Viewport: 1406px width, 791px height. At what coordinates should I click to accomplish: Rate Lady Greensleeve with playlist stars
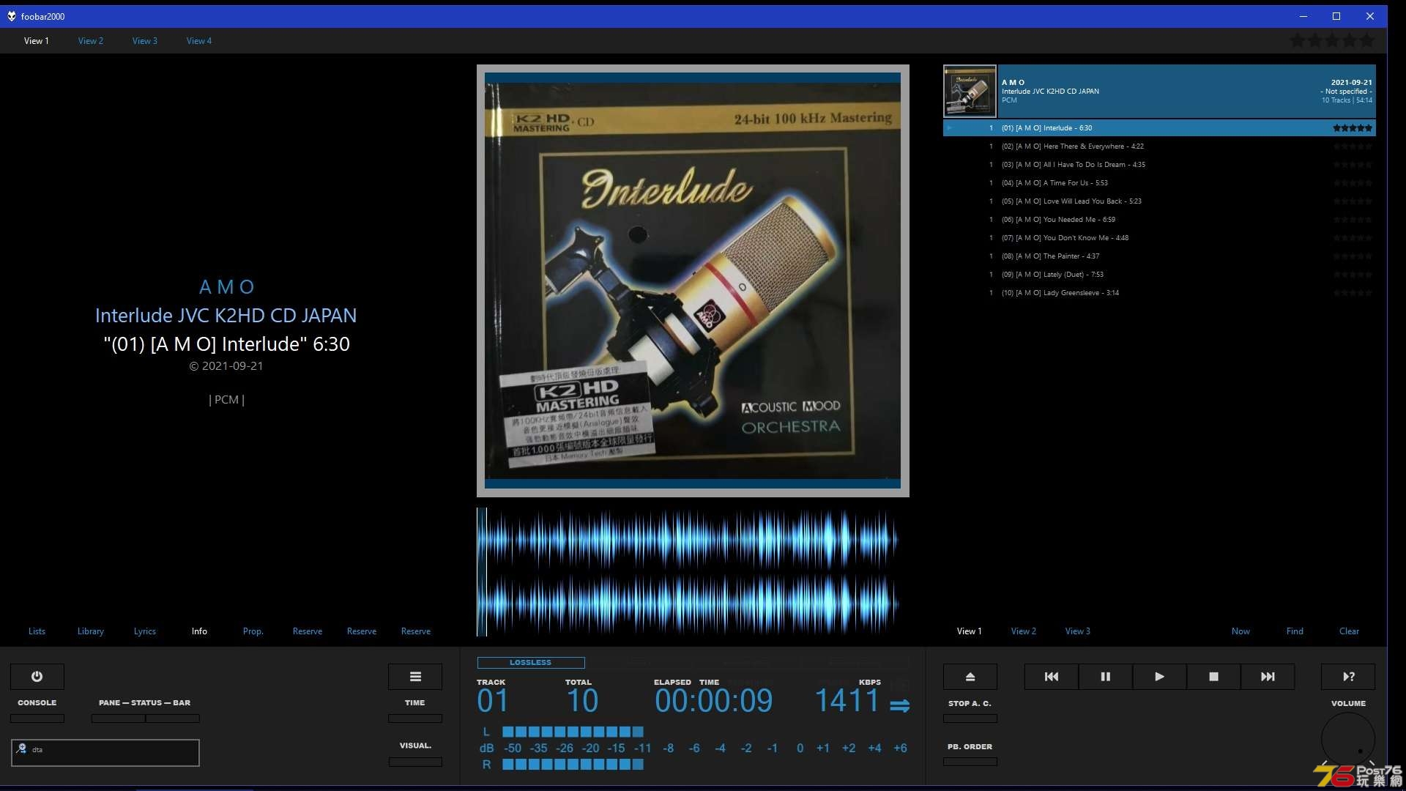1353,293
